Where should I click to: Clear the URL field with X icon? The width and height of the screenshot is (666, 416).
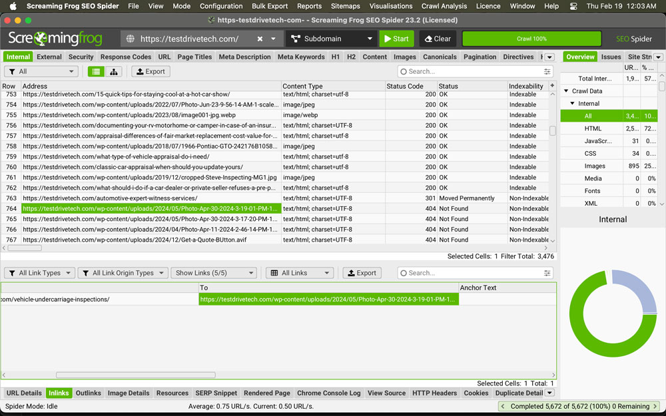260,39
